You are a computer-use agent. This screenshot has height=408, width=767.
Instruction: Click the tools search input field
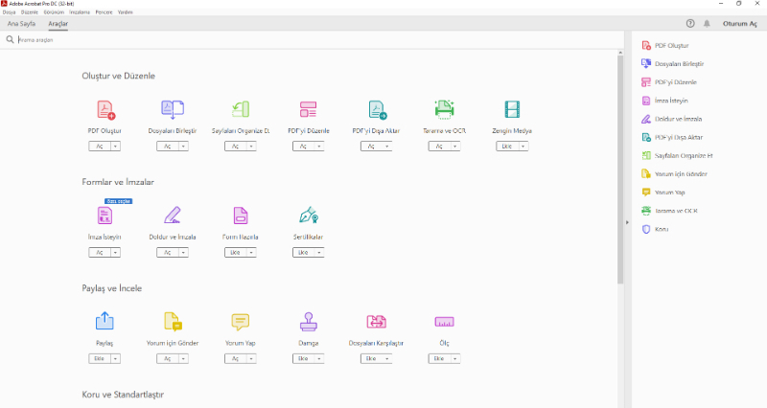click(x=314, y=40)
